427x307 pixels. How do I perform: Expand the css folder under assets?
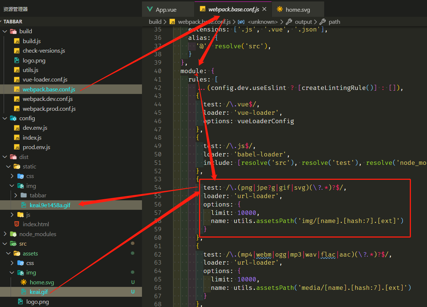(12, 263)
